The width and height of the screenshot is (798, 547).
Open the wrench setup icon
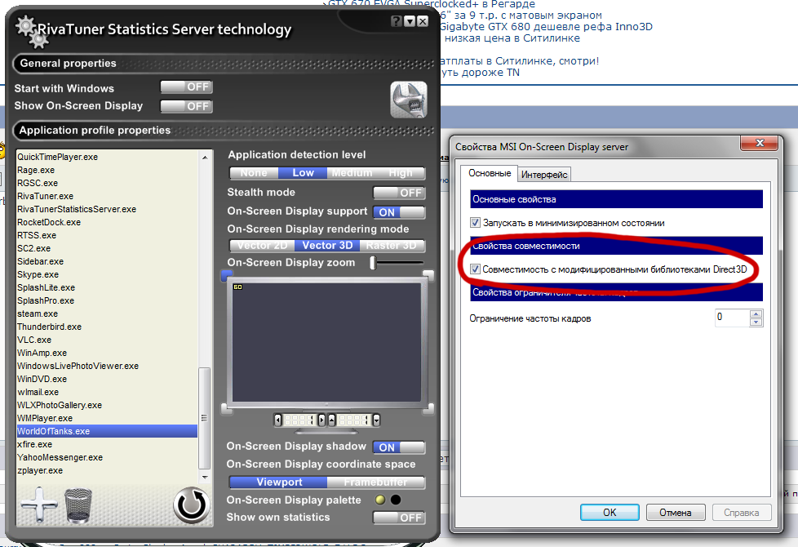[409, 100]
